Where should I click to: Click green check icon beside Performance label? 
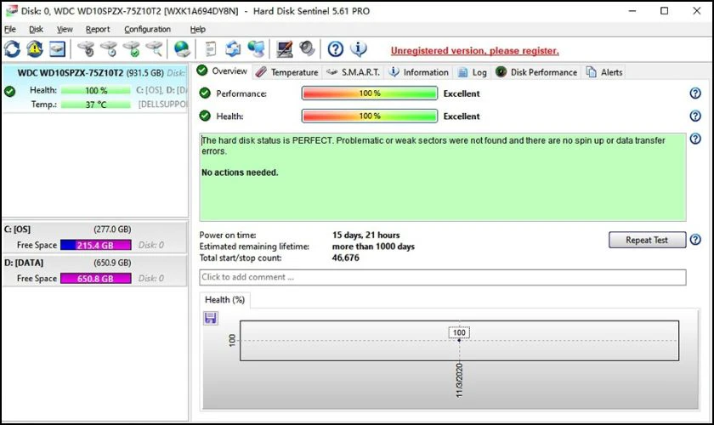(x=205, y=93)
